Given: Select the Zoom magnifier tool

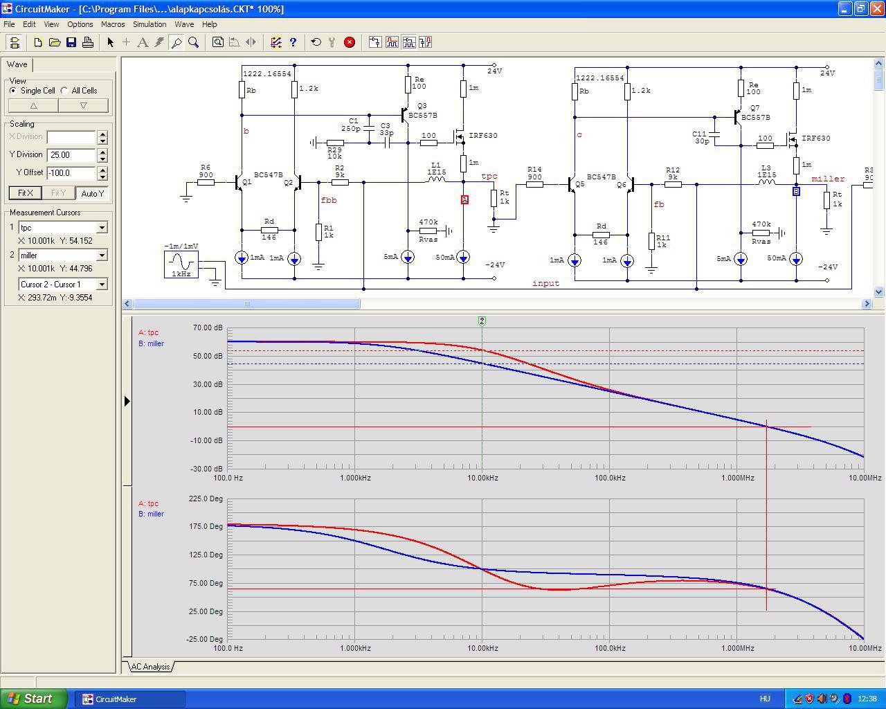Looking at the screenshot, I should 194,42.
